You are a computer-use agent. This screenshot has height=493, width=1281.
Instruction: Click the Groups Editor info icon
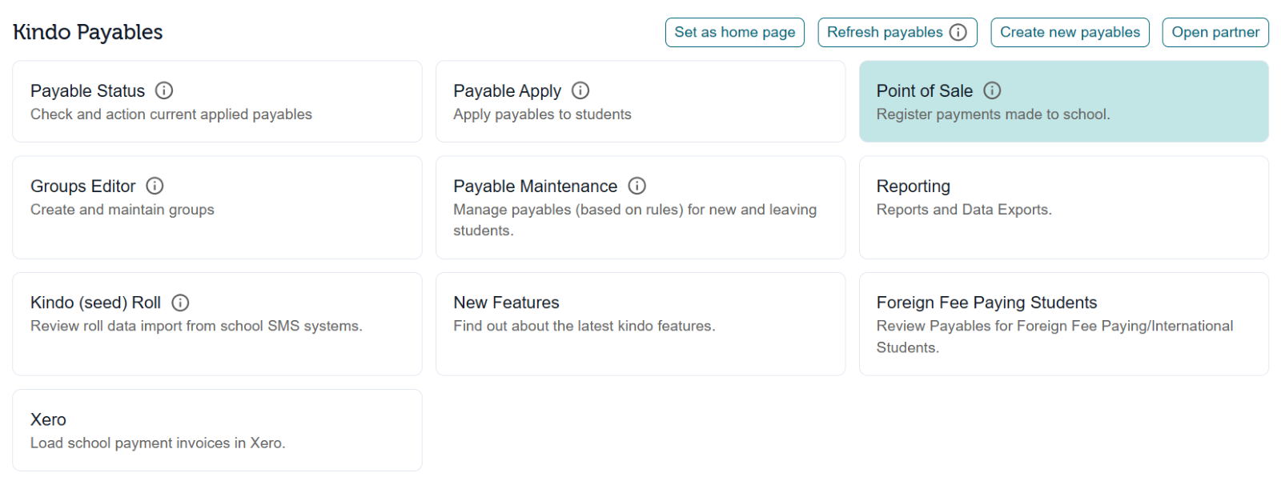click(155, 186)
